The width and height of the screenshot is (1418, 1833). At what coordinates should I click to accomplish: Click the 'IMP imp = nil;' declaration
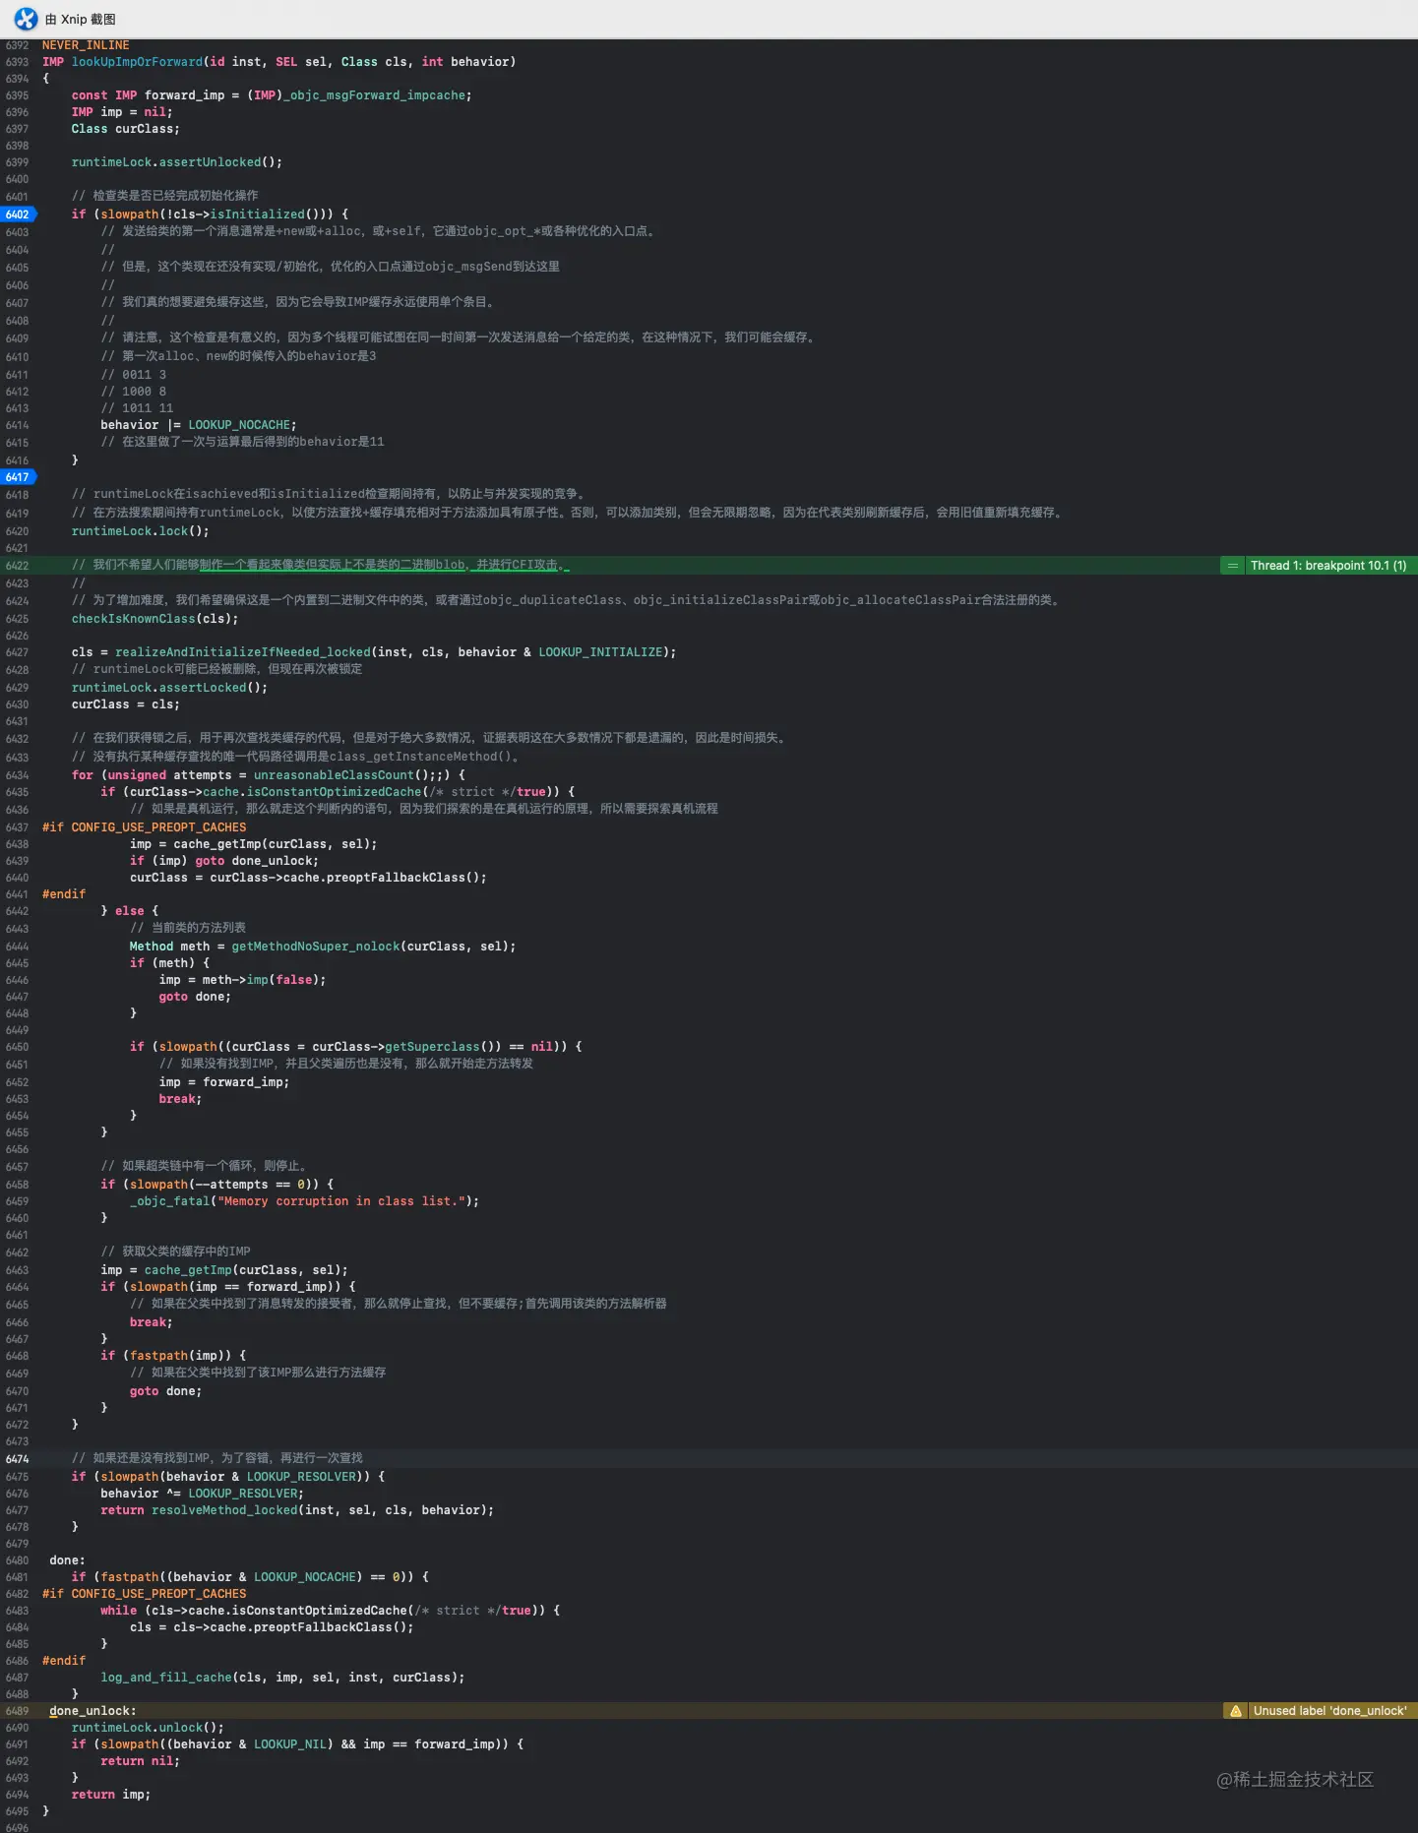pos(122,112)
